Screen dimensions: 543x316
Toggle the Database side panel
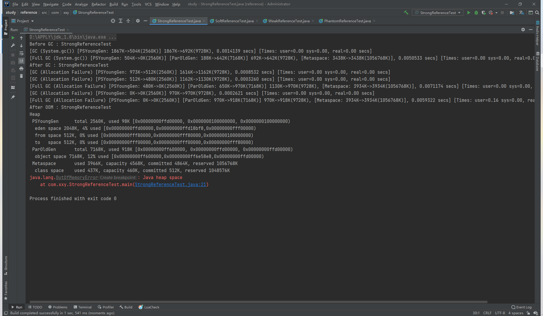click(537, 61)
